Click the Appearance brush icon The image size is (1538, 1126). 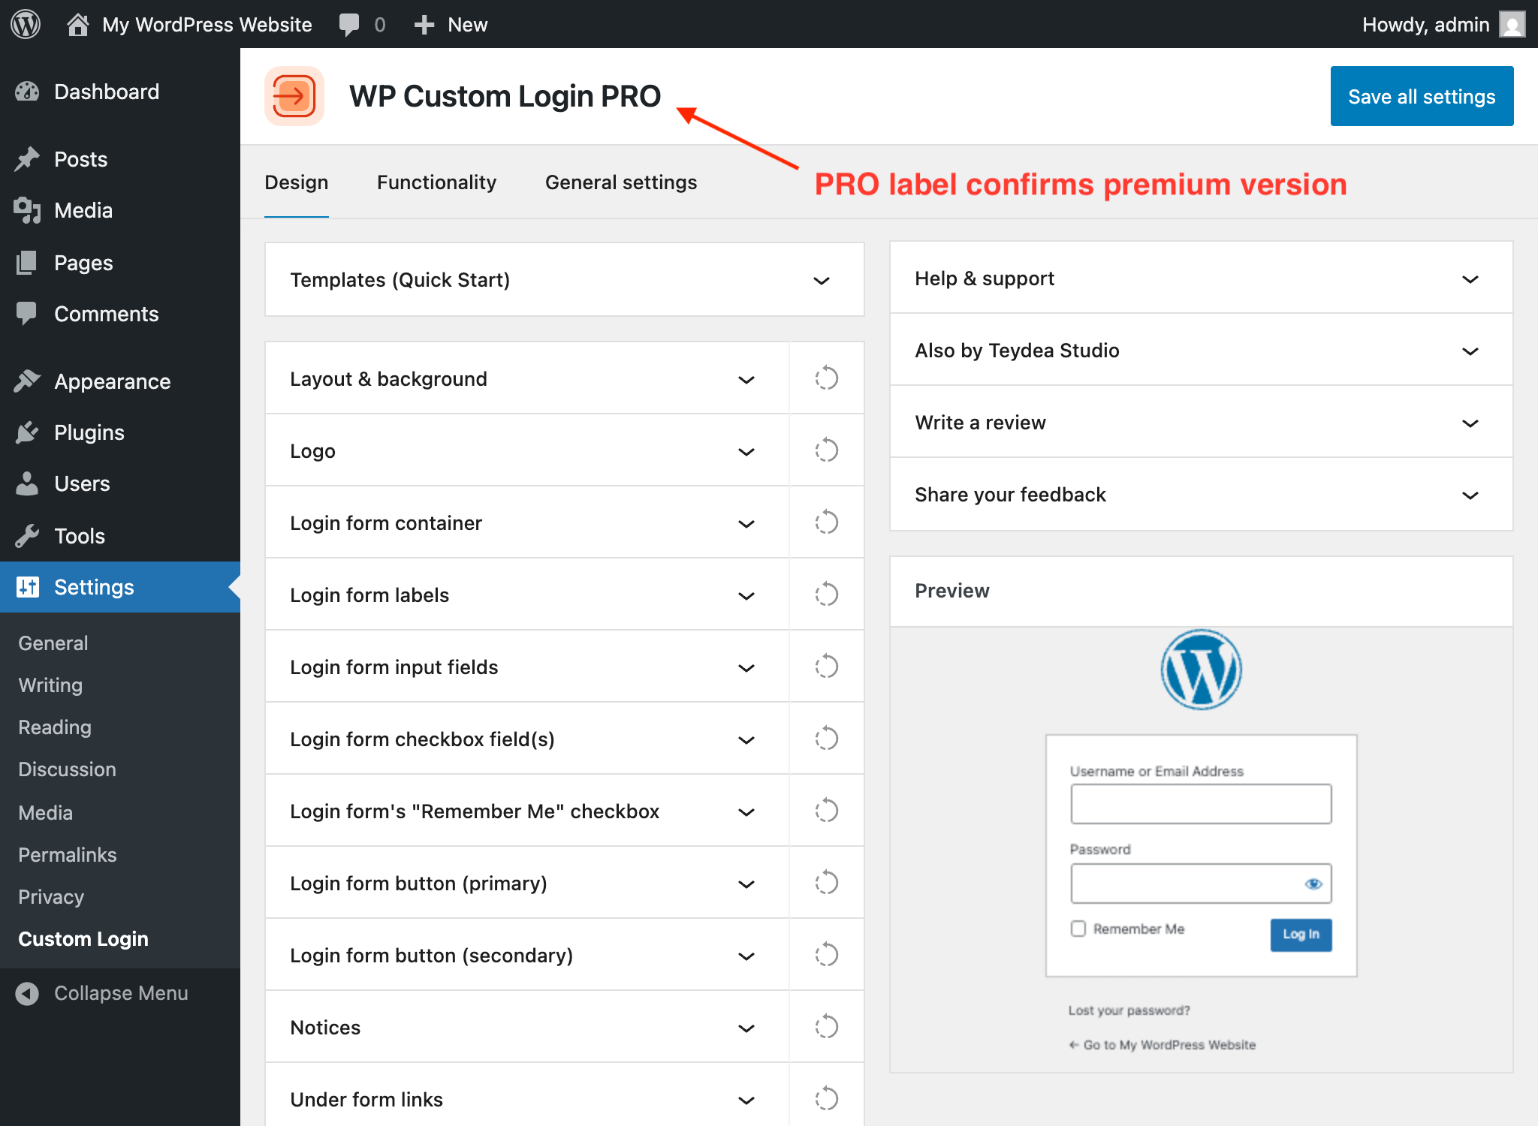27,381
